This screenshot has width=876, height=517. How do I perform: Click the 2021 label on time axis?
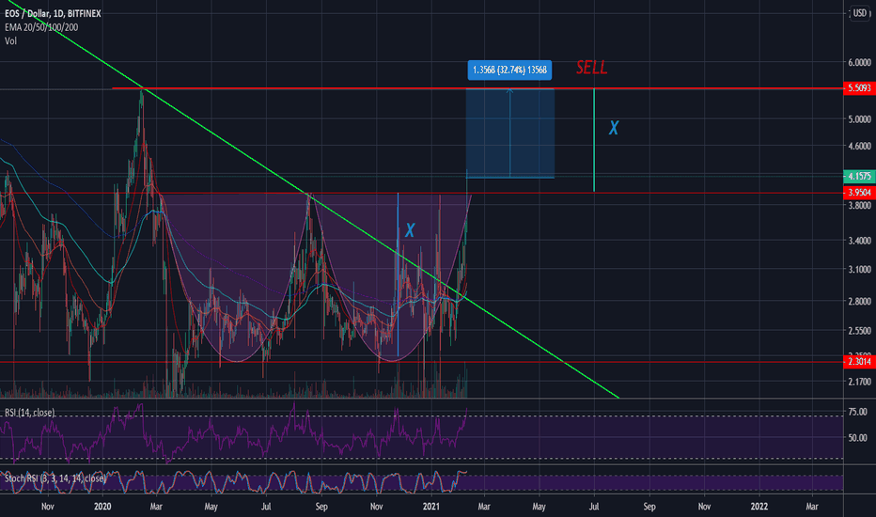[x=431, y=507]
